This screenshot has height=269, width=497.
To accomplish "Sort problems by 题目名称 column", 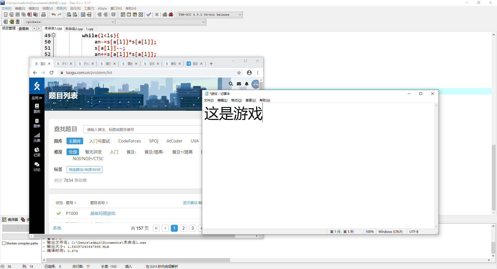I will (x=99, y=203).
